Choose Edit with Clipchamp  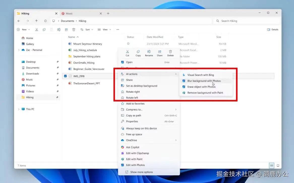149,153
